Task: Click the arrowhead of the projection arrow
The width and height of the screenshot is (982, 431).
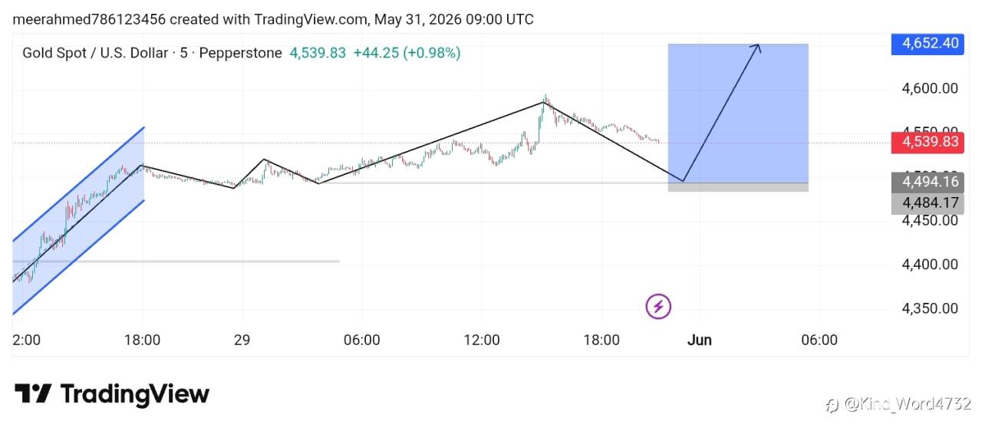Action: tap(756, 49)
